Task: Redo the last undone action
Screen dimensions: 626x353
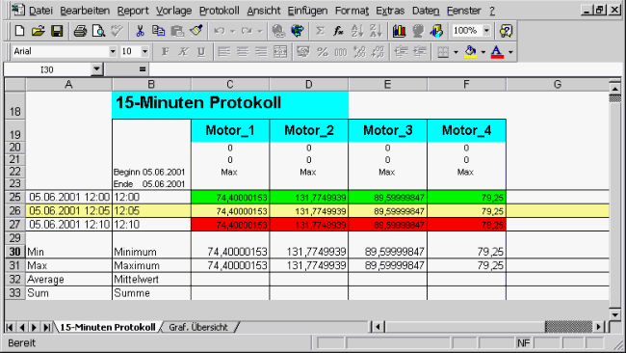Action: click(x=247, y=31)
